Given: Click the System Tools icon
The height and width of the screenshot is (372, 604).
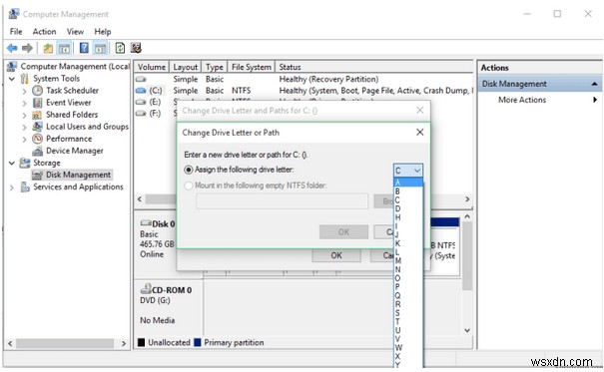Looking at the screenshot, I should click(x=25, y=79).
